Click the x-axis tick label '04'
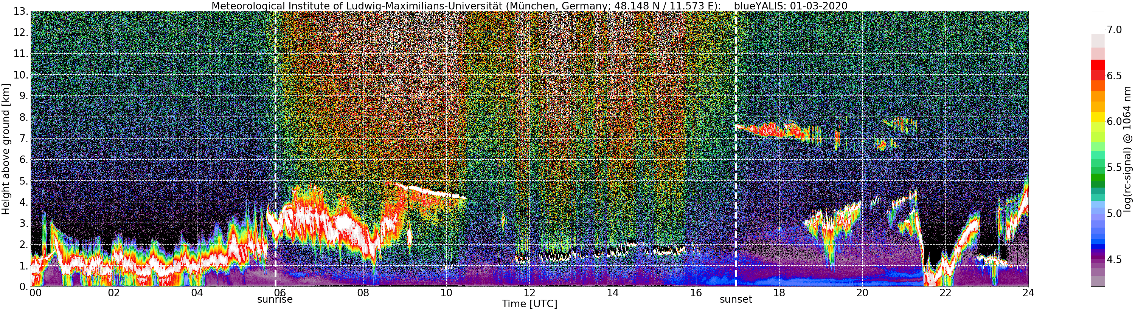 [197, 293]
